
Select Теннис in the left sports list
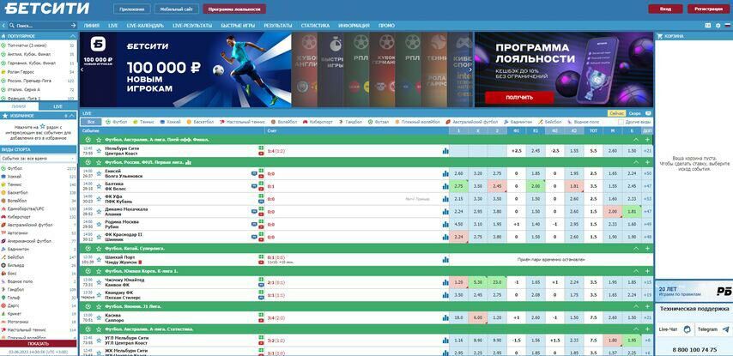(x=15, y=184)
